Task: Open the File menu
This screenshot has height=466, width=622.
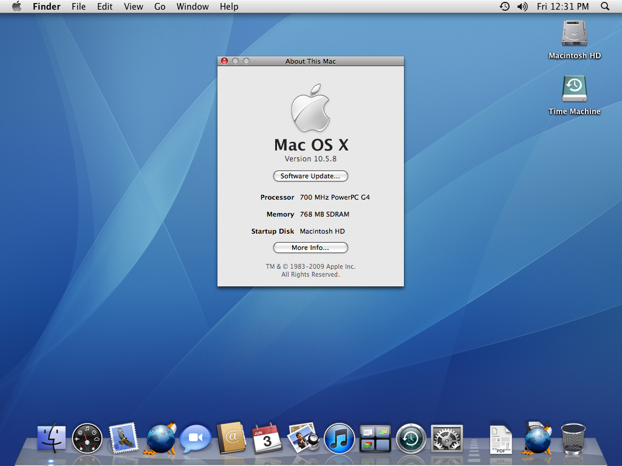Action: [x=78, y=6]
